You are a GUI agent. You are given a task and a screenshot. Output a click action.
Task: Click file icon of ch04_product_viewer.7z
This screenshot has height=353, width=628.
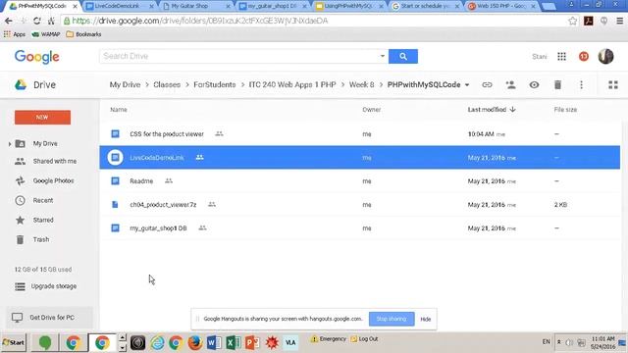(115, 205)
